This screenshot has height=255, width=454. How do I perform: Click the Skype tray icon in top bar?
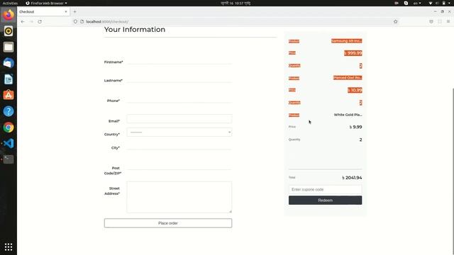tap(406, 3)
